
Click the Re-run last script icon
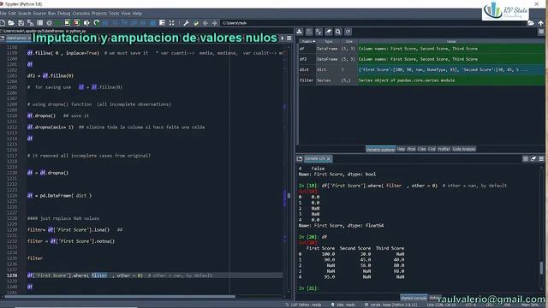97,23
